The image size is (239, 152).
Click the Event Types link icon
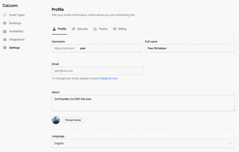tap(5, 15)
